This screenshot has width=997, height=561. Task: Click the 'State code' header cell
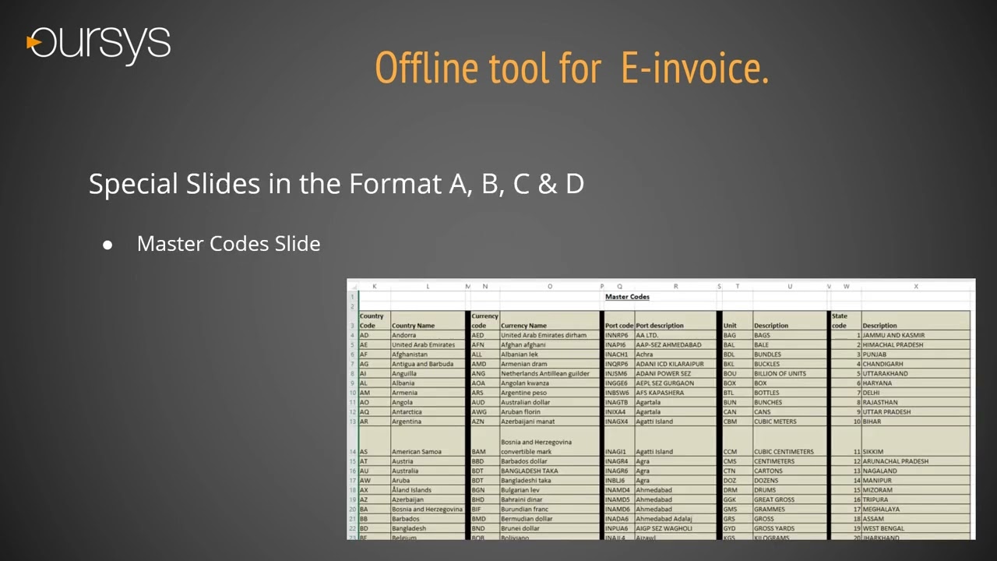pos(846,321)
